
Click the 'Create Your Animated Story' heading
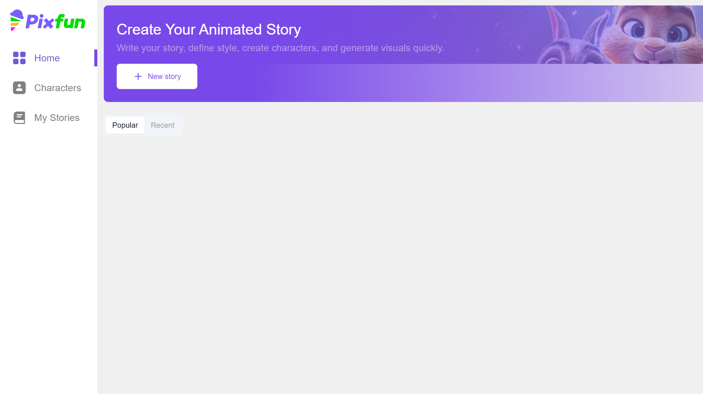pyautogui.click(x=209, y=29)
